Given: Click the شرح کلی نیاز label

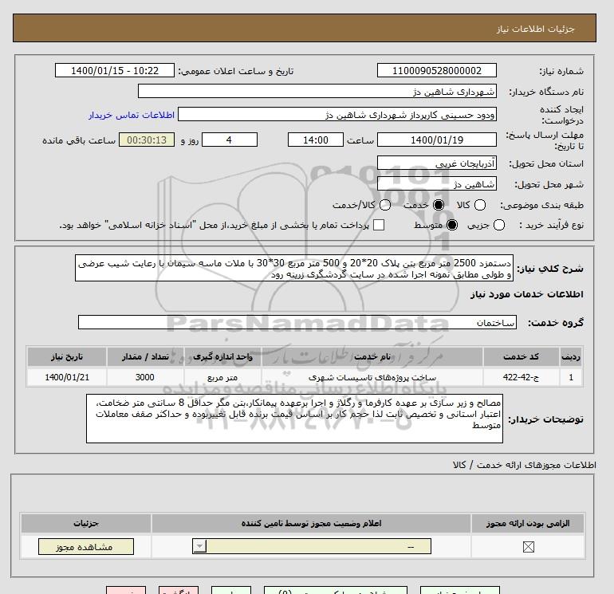Looking at the screenshot, I should (550, 268).
